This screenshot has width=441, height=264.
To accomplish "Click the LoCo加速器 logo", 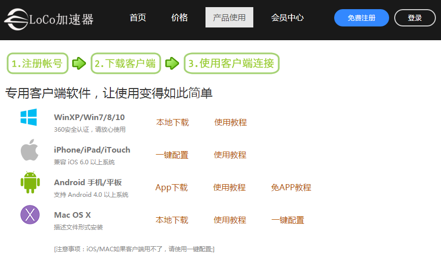I will [49, 19].
